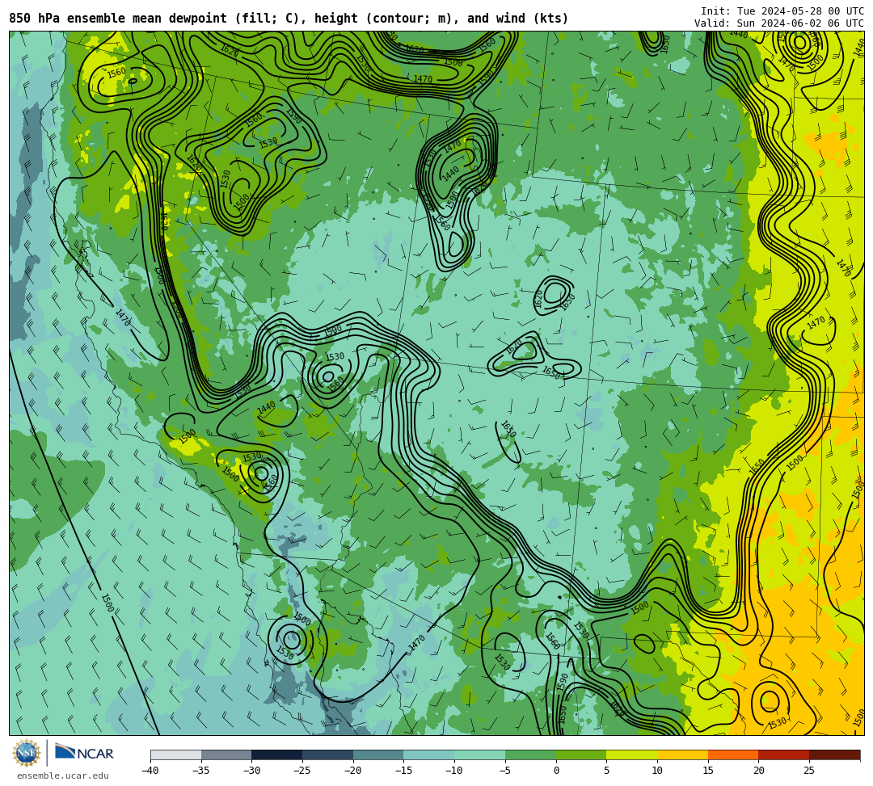
Task: Click the 0 colorbar tick label
Action: (x=556, y=771)
